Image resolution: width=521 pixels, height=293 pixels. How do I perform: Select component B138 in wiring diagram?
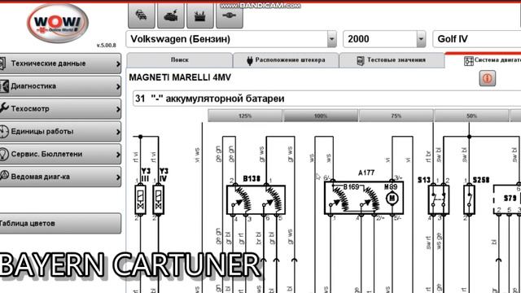[256, 199]
